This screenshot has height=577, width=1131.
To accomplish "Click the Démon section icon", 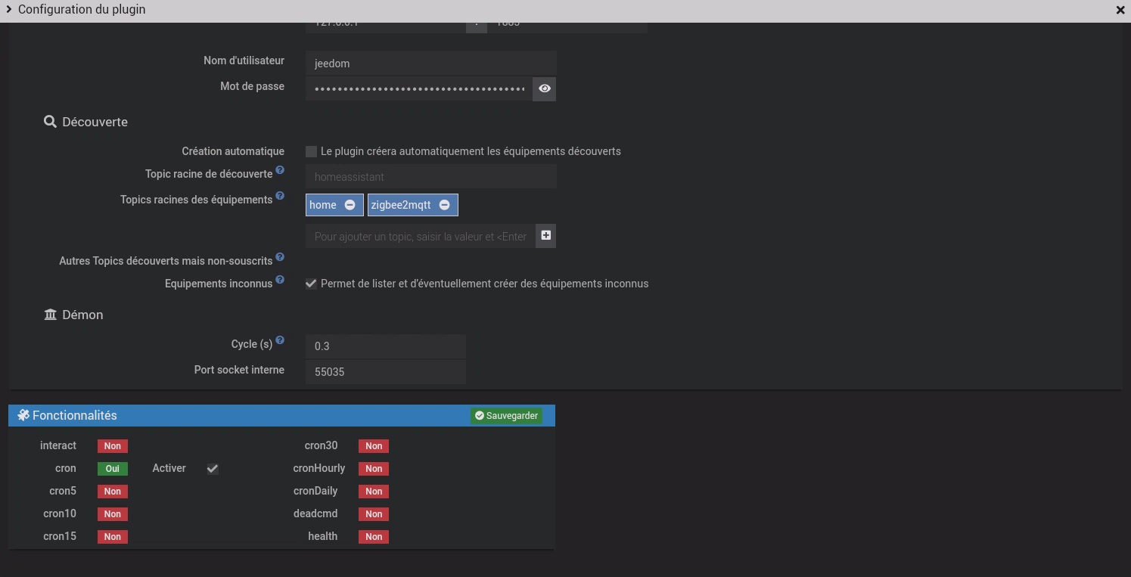I will click(51, 315).
